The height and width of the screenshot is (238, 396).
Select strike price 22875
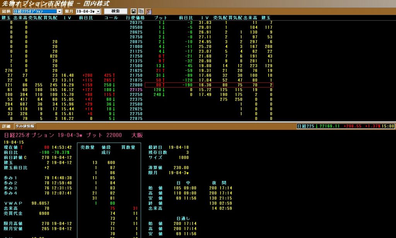136,118
